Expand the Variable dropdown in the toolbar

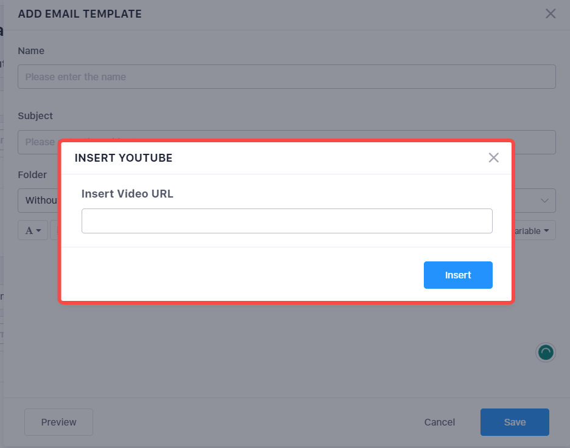click(x=534, y=230)
